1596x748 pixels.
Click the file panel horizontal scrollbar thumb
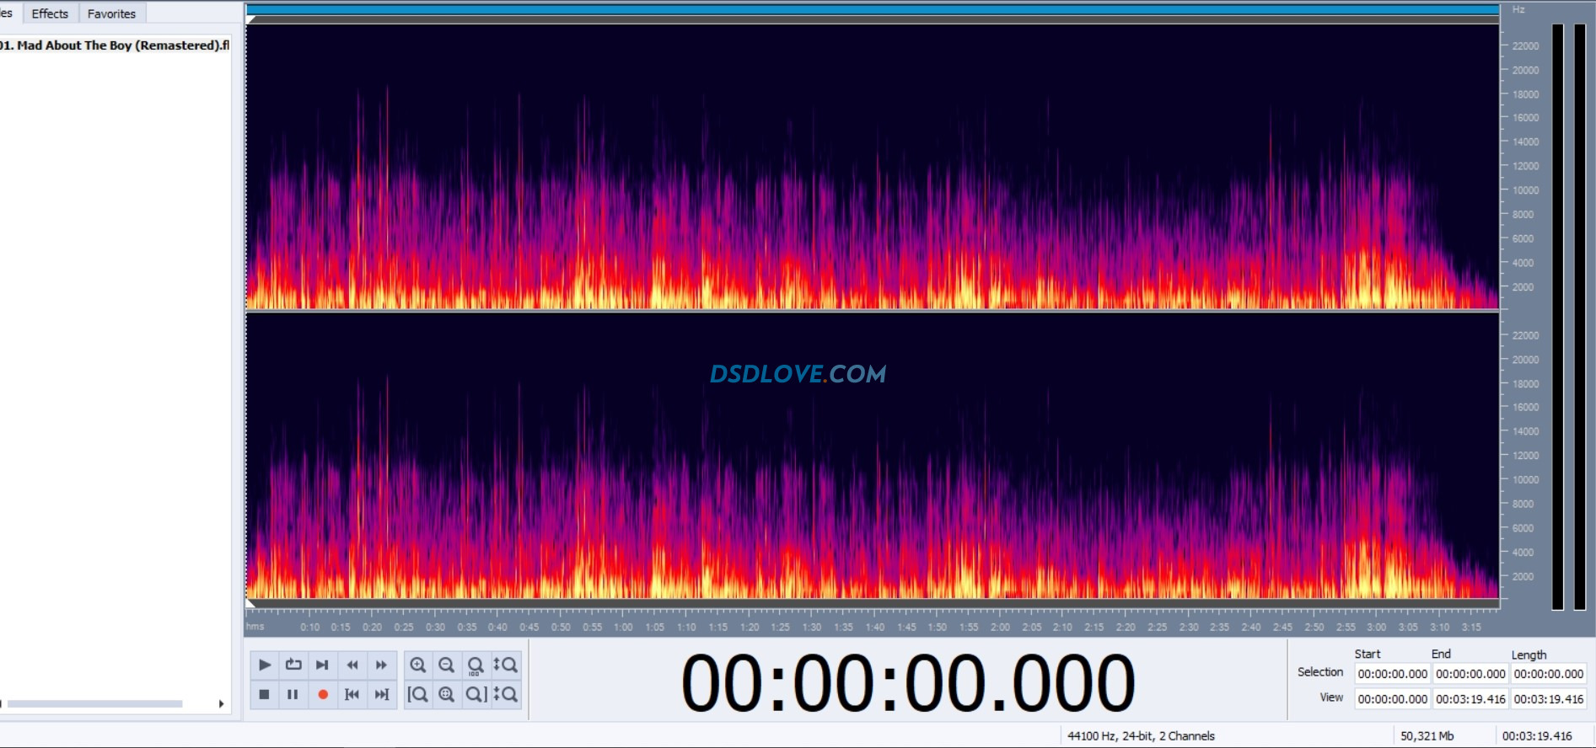click(x=94, y=703)
